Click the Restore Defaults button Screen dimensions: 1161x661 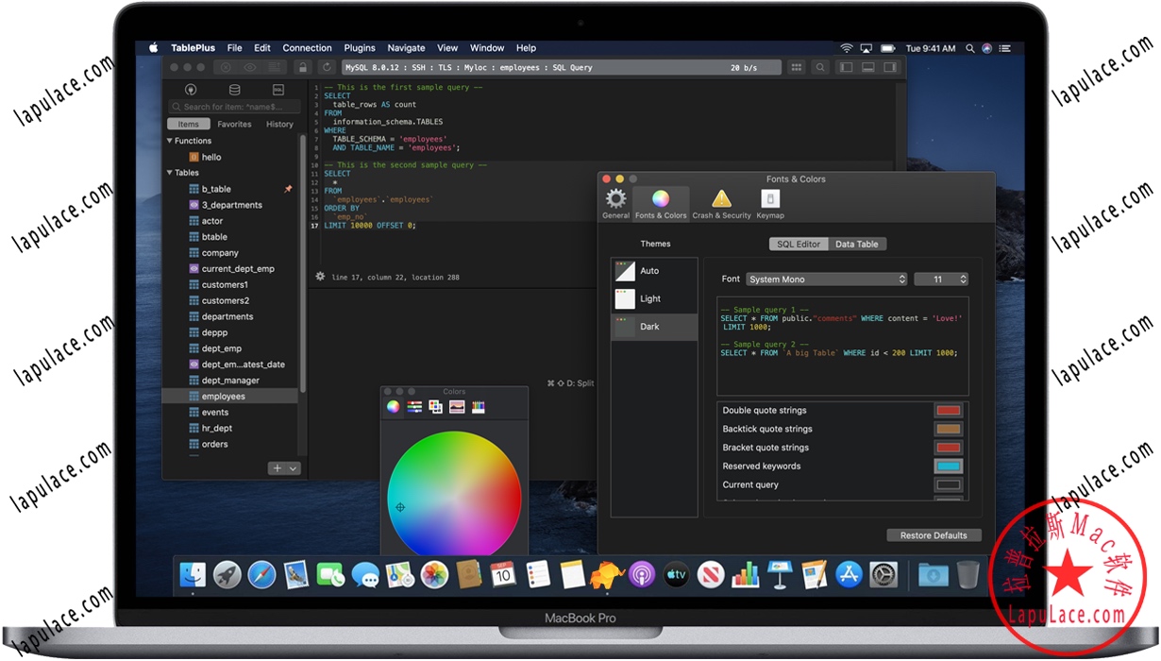pos(934,534)
